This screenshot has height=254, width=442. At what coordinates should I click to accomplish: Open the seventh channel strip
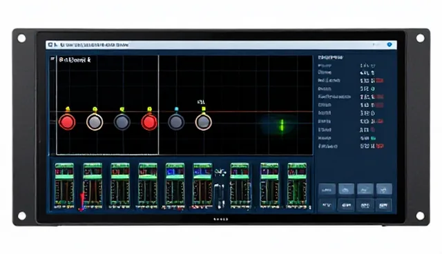coord(240,186)
